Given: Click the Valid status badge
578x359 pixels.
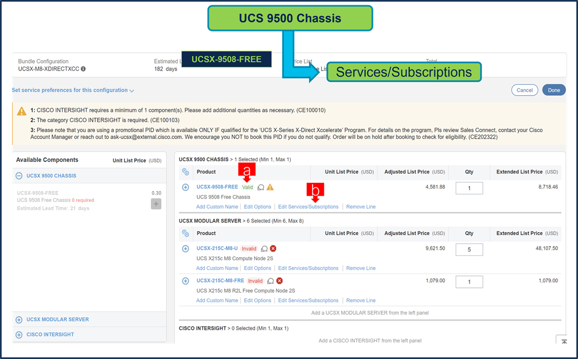Looking at the screenshot, I should click(247, 187).
